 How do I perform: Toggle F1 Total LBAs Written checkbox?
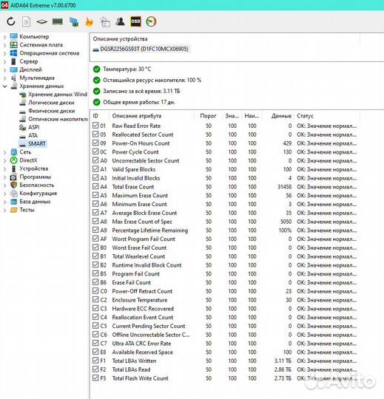pos(95,361)
